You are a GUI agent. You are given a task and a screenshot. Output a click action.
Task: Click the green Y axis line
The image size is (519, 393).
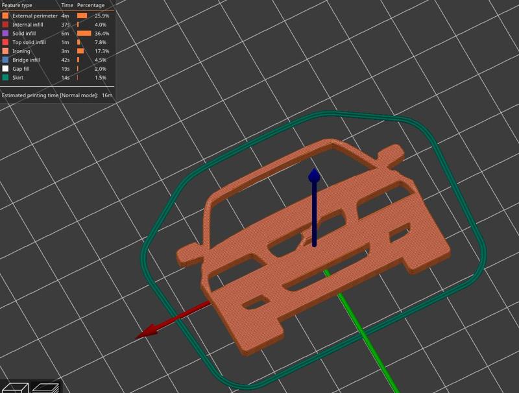[x=363, y=332]
